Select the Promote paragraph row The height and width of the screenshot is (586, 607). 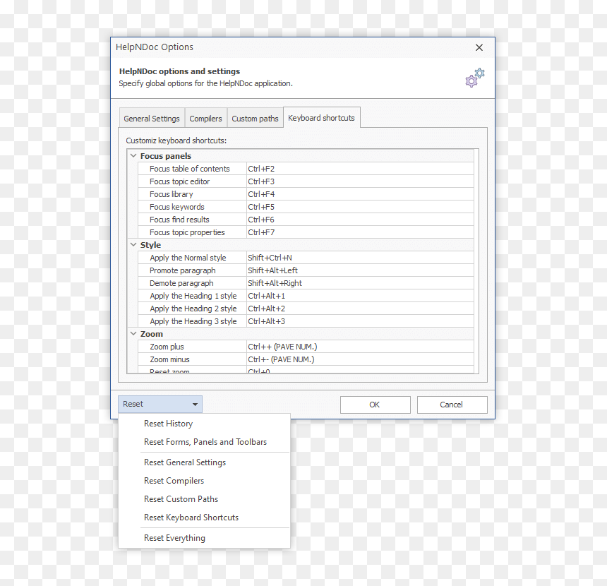[x=306, y=270]
